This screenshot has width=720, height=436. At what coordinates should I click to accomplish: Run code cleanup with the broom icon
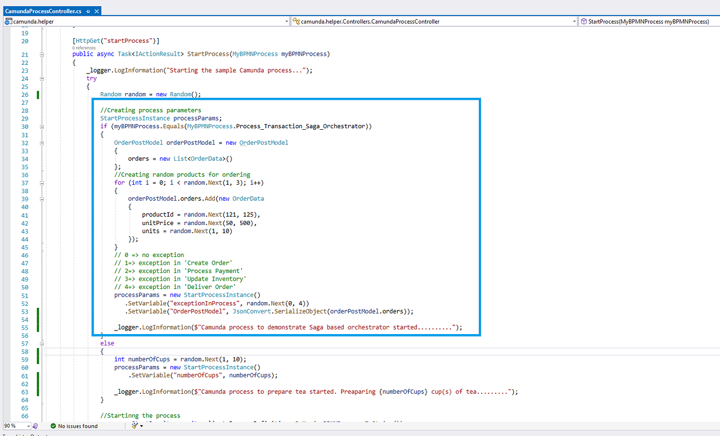[x=136, y=426]
